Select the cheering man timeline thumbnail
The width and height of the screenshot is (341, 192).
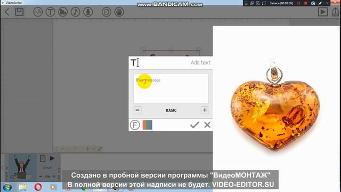pyautogui.click(x=22, y=167)
